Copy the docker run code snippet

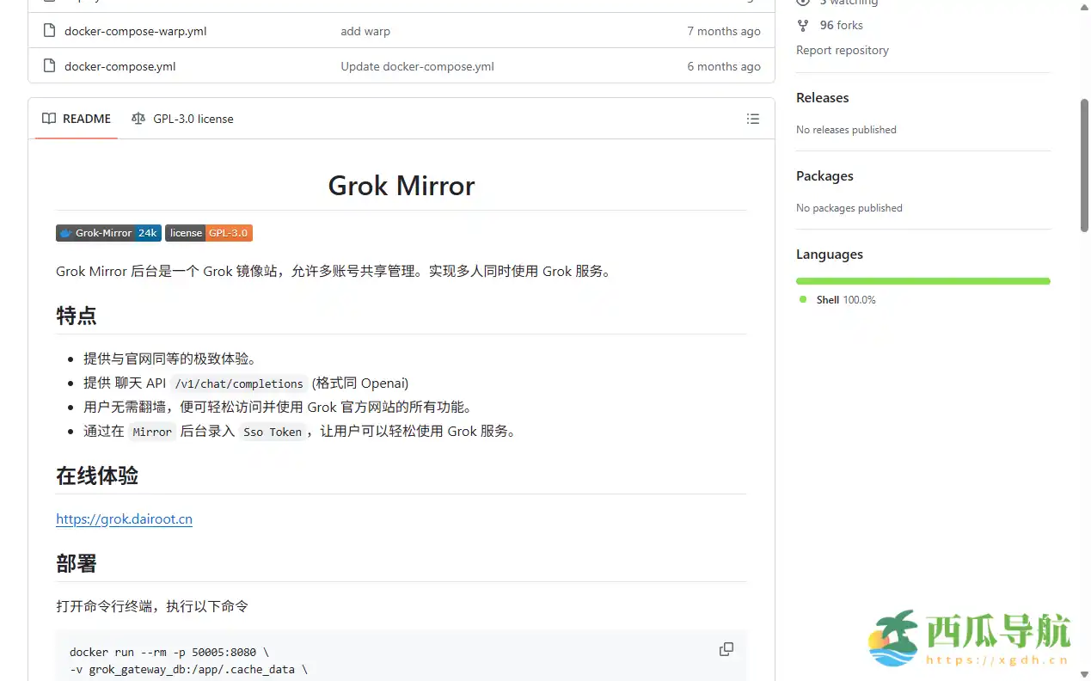[x=726, y=649]
